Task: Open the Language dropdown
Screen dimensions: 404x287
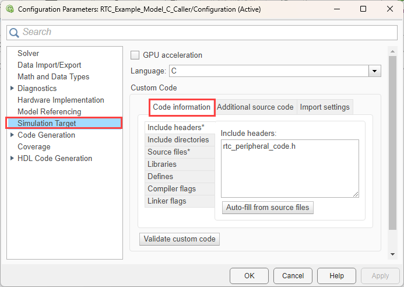Action: pyautogui.click(x=374, y=71)
